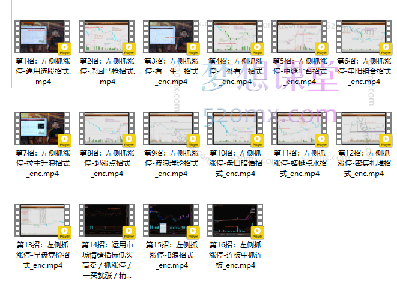Click the 第2招 杀回马枪招式 video file icon
This screenshot has width=397, height=287.
107,37
